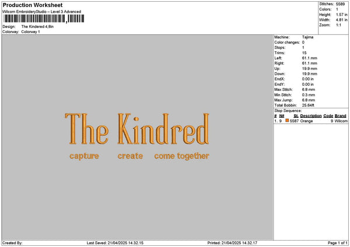Click the Up value '19.9 mm'
The width and height of the screenshot is (350, 247).
[x=309, y=69]
